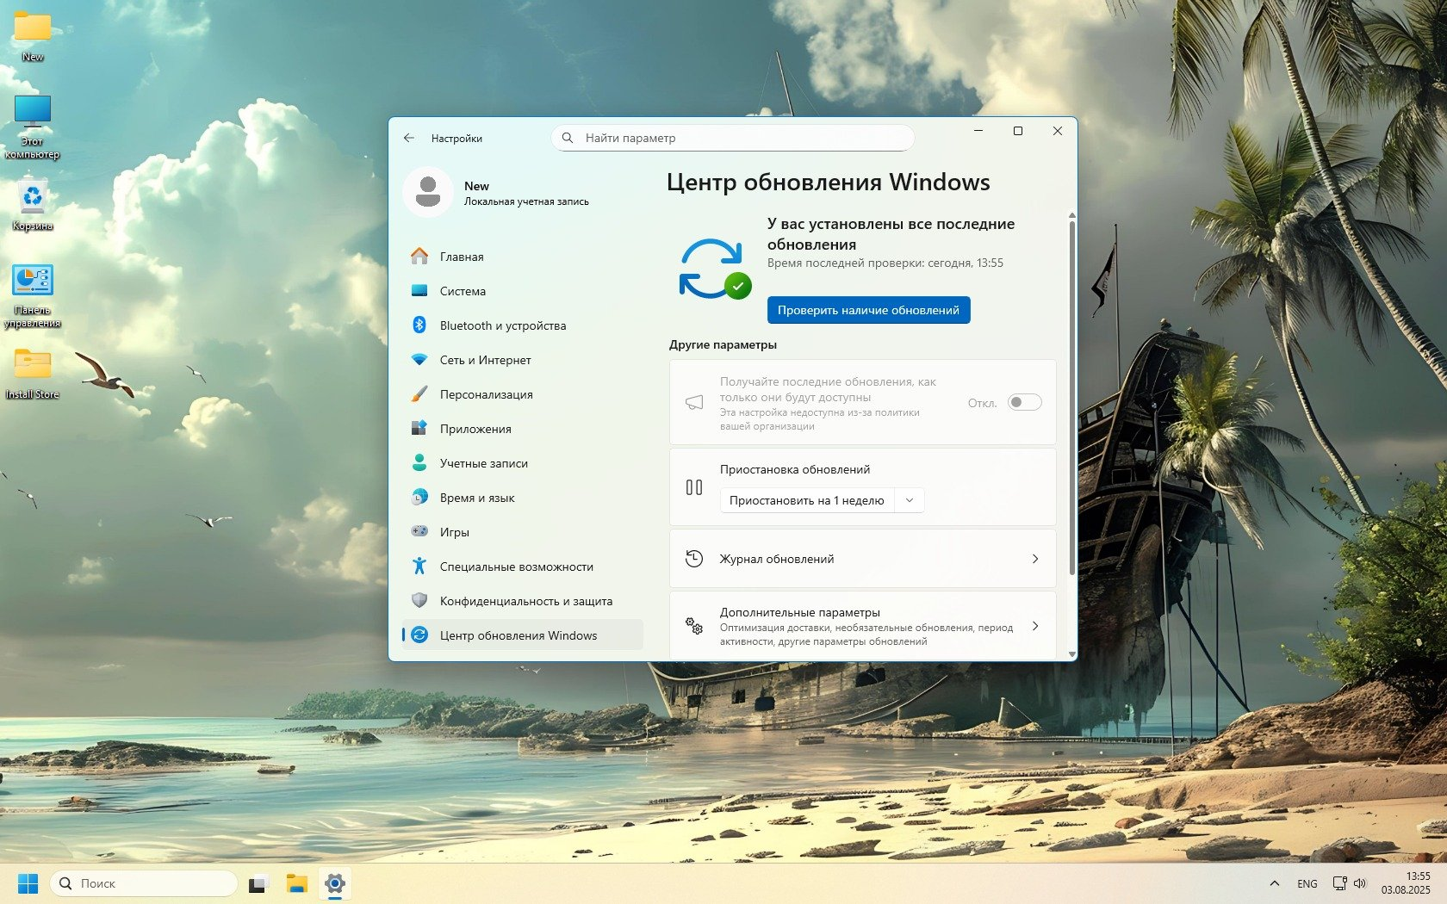Click the taskbar Поиск search box

click(144, 883)
